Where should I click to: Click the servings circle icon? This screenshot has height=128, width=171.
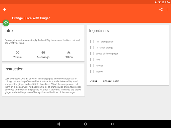[43, 52]
